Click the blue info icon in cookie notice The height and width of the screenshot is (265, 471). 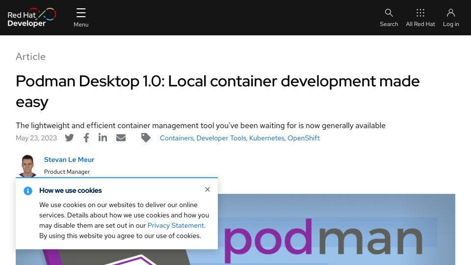28,191
